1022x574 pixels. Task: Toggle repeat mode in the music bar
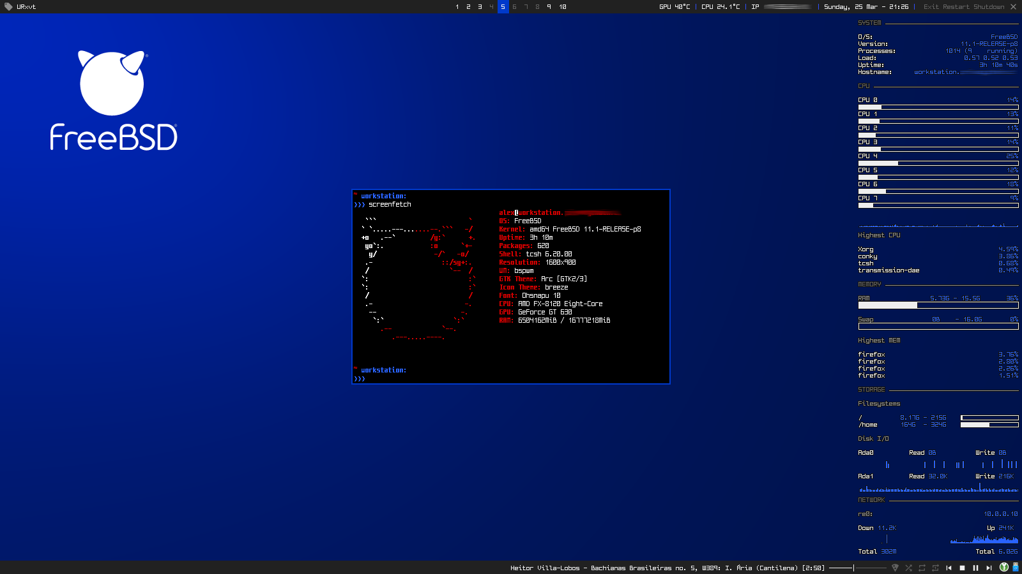pos(922,568)
